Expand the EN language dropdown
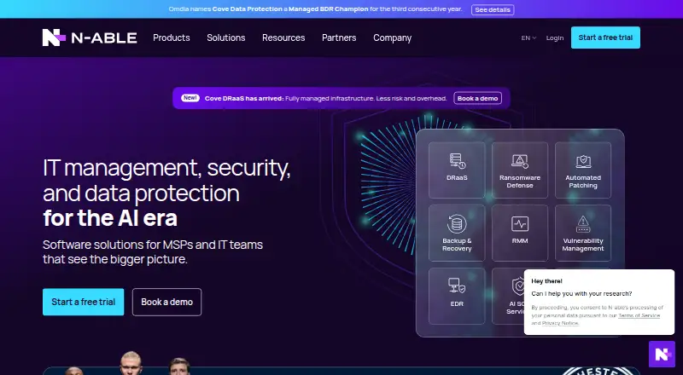 point(528,37)
